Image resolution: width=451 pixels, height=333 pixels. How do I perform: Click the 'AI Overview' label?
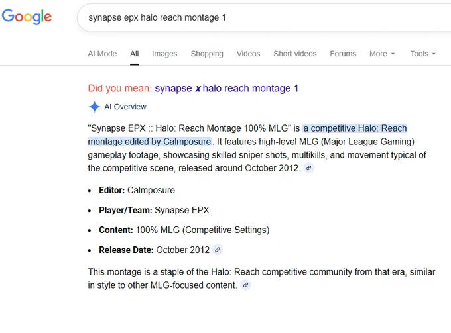pos(125,107)
